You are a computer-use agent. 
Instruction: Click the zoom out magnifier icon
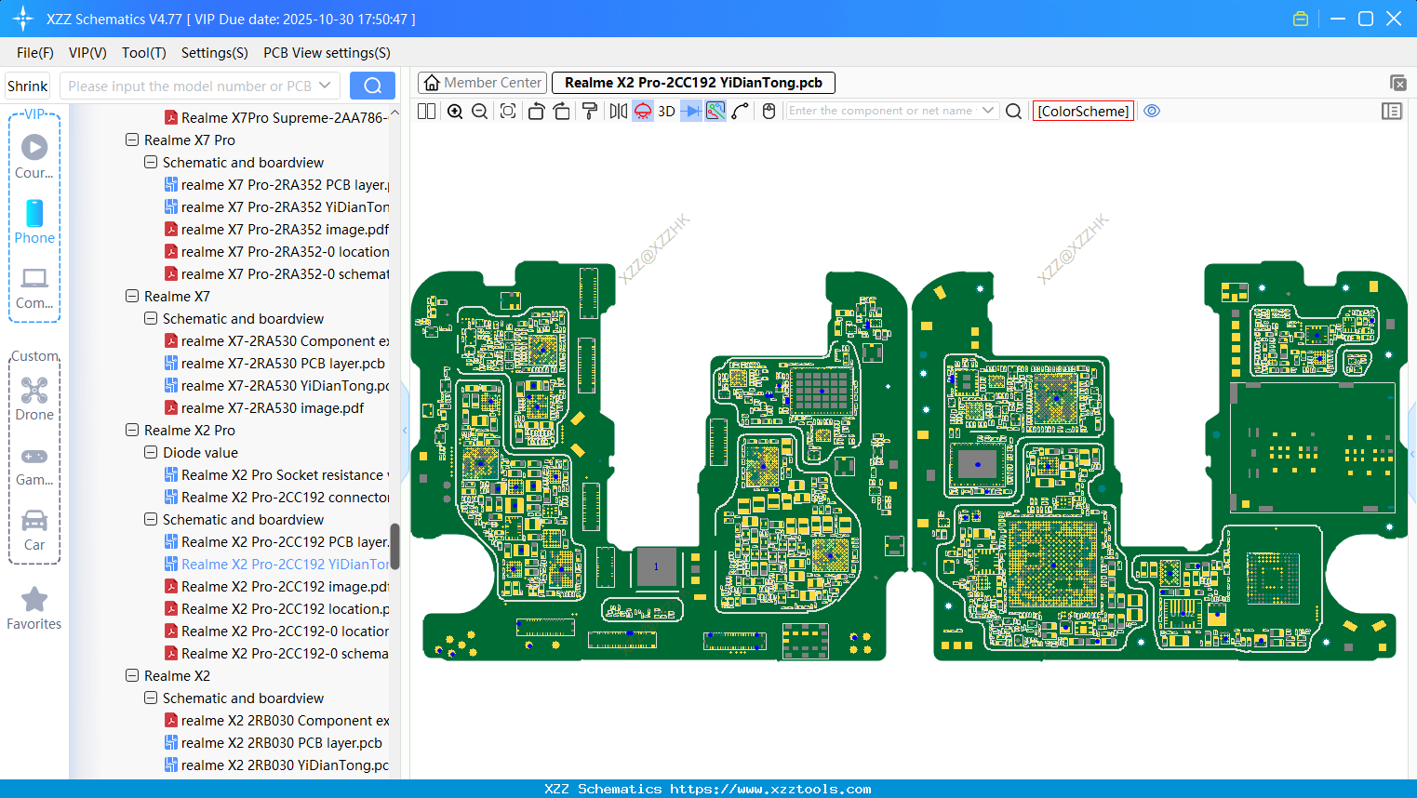[480, 112]
